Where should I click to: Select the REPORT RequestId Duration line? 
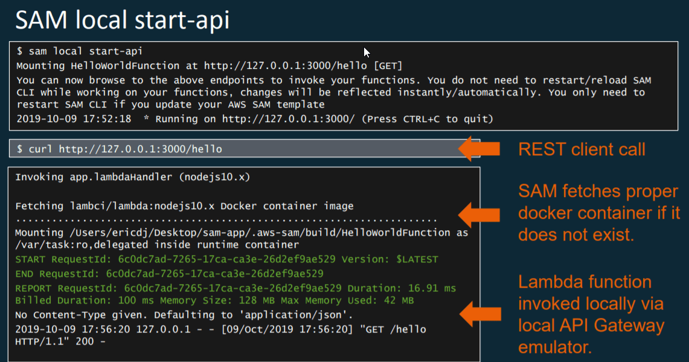[x=199, y=286]
